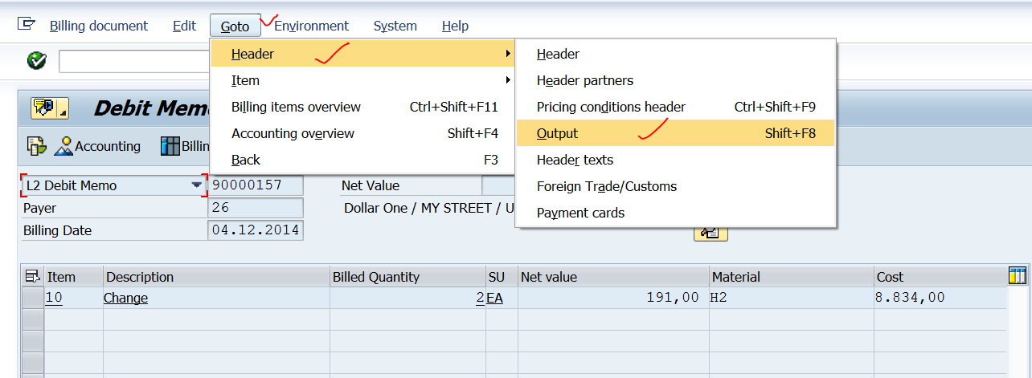Screen dimensions: 1032x378
Task: Click the Debit Memo services icon
Action: [49, 108]
